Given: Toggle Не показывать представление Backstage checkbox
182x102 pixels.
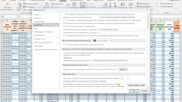Looking at the screenshot, I should pyautogui.click(x=64, y=20).
